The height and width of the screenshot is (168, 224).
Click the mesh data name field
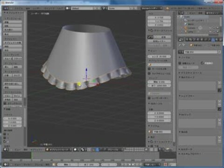click(201, 52)
